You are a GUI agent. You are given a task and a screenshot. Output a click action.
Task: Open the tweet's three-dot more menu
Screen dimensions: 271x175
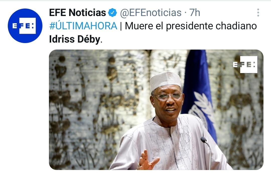click(x=258, y=13)
